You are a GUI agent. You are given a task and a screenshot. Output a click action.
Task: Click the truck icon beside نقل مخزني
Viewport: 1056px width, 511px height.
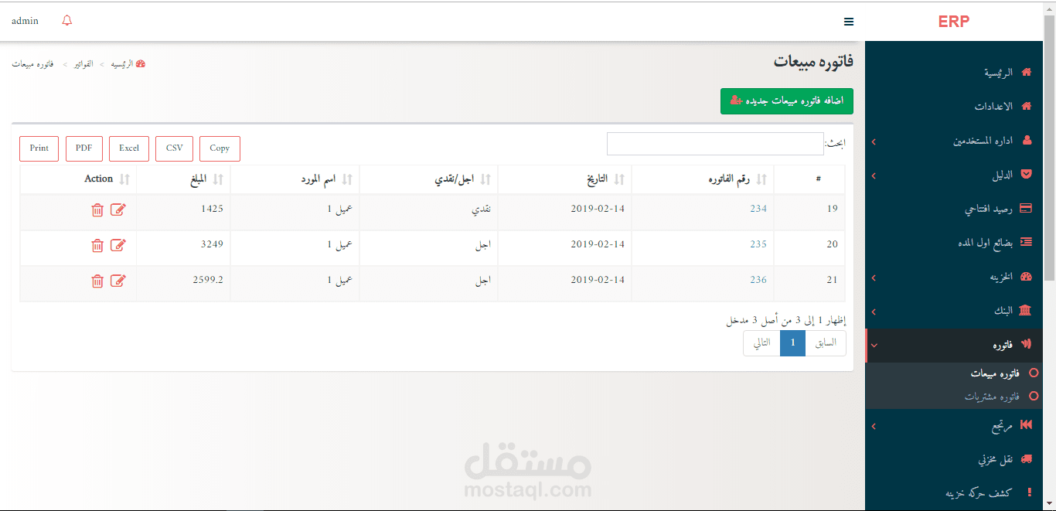[x=1027, y=458]
